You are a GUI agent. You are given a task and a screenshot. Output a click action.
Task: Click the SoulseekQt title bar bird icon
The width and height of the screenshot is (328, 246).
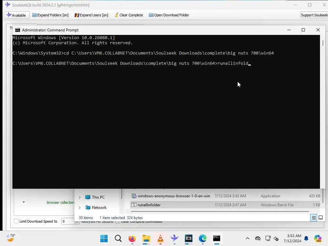[x=8, y=4]
